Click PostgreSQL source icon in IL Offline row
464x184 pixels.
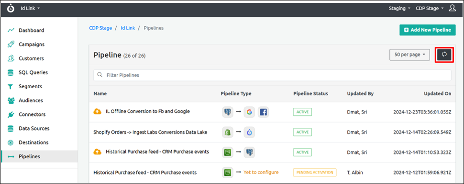coord(228,112)
